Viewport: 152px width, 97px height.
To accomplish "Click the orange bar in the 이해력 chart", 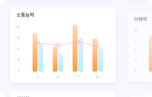I will point(150,54).
